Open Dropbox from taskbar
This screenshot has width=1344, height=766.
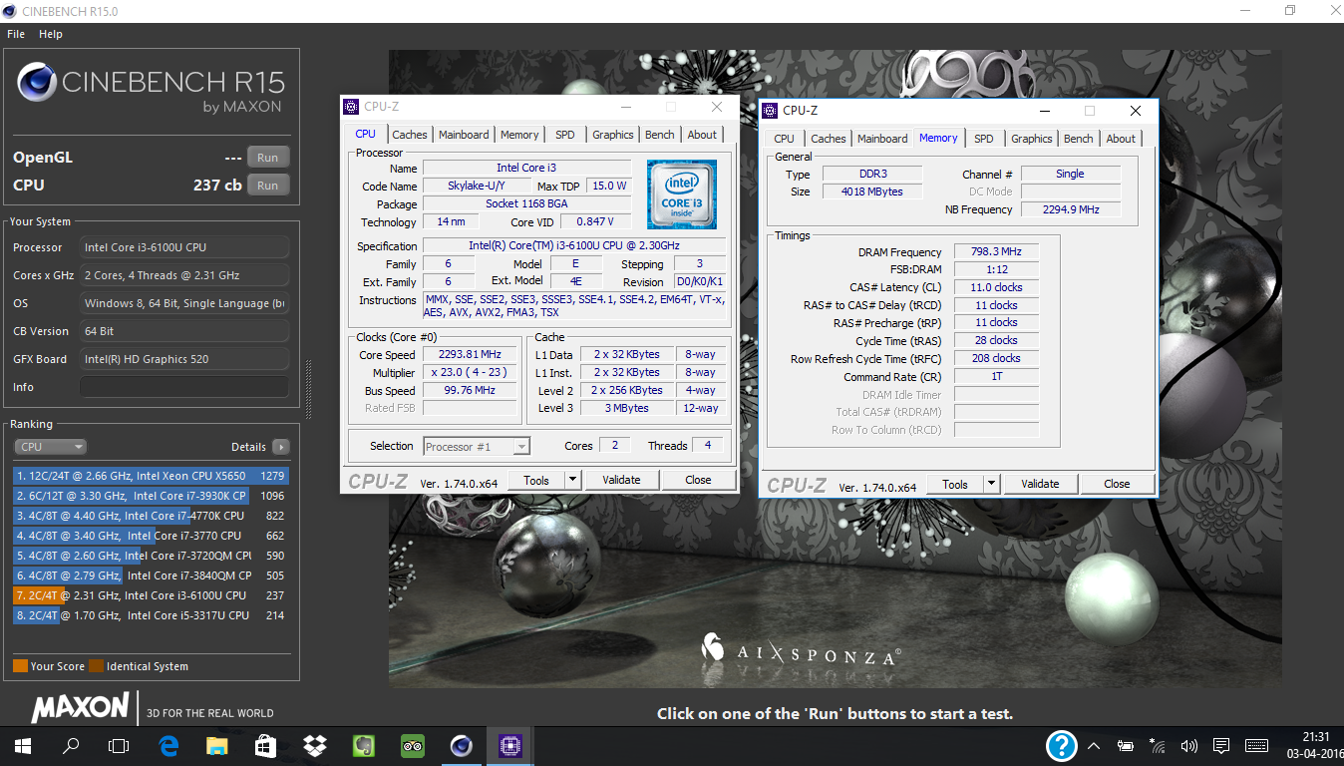coord(314,745)
